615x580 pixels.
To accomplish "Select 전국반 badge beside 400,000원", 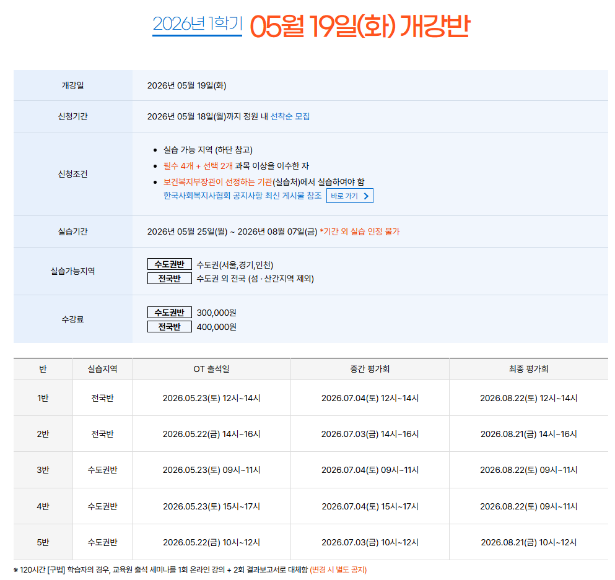I will pos(169,327).
